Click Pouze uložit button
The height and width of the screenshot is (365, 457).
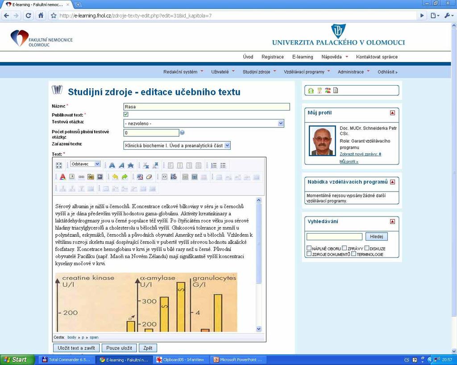click(119, 348)
